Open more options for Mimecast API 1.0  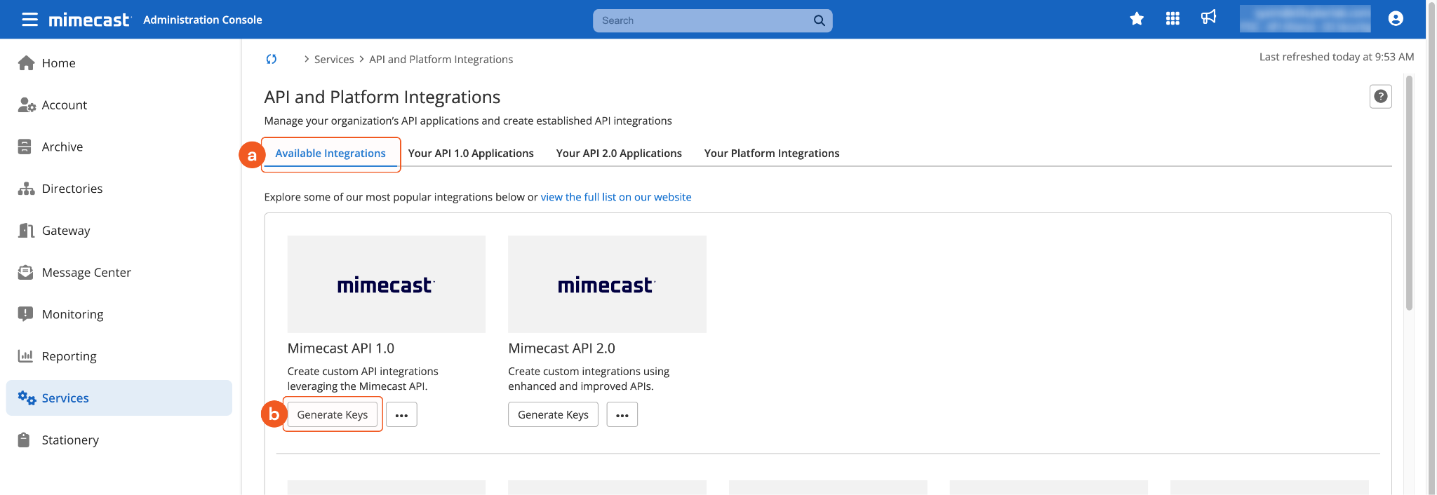[x=401, y=415]
